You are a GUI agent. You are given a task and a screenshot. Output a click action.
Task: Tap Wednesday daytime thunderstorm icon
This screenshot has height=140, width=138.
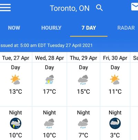50,79
